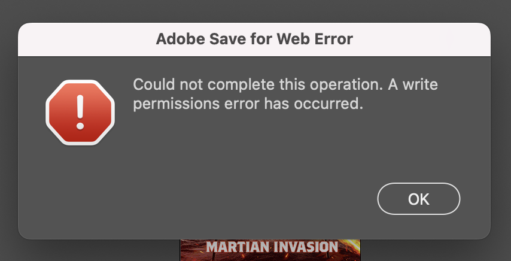Click the OK button
This screenshot has width=511, height=261.
(x=418, y=199)
